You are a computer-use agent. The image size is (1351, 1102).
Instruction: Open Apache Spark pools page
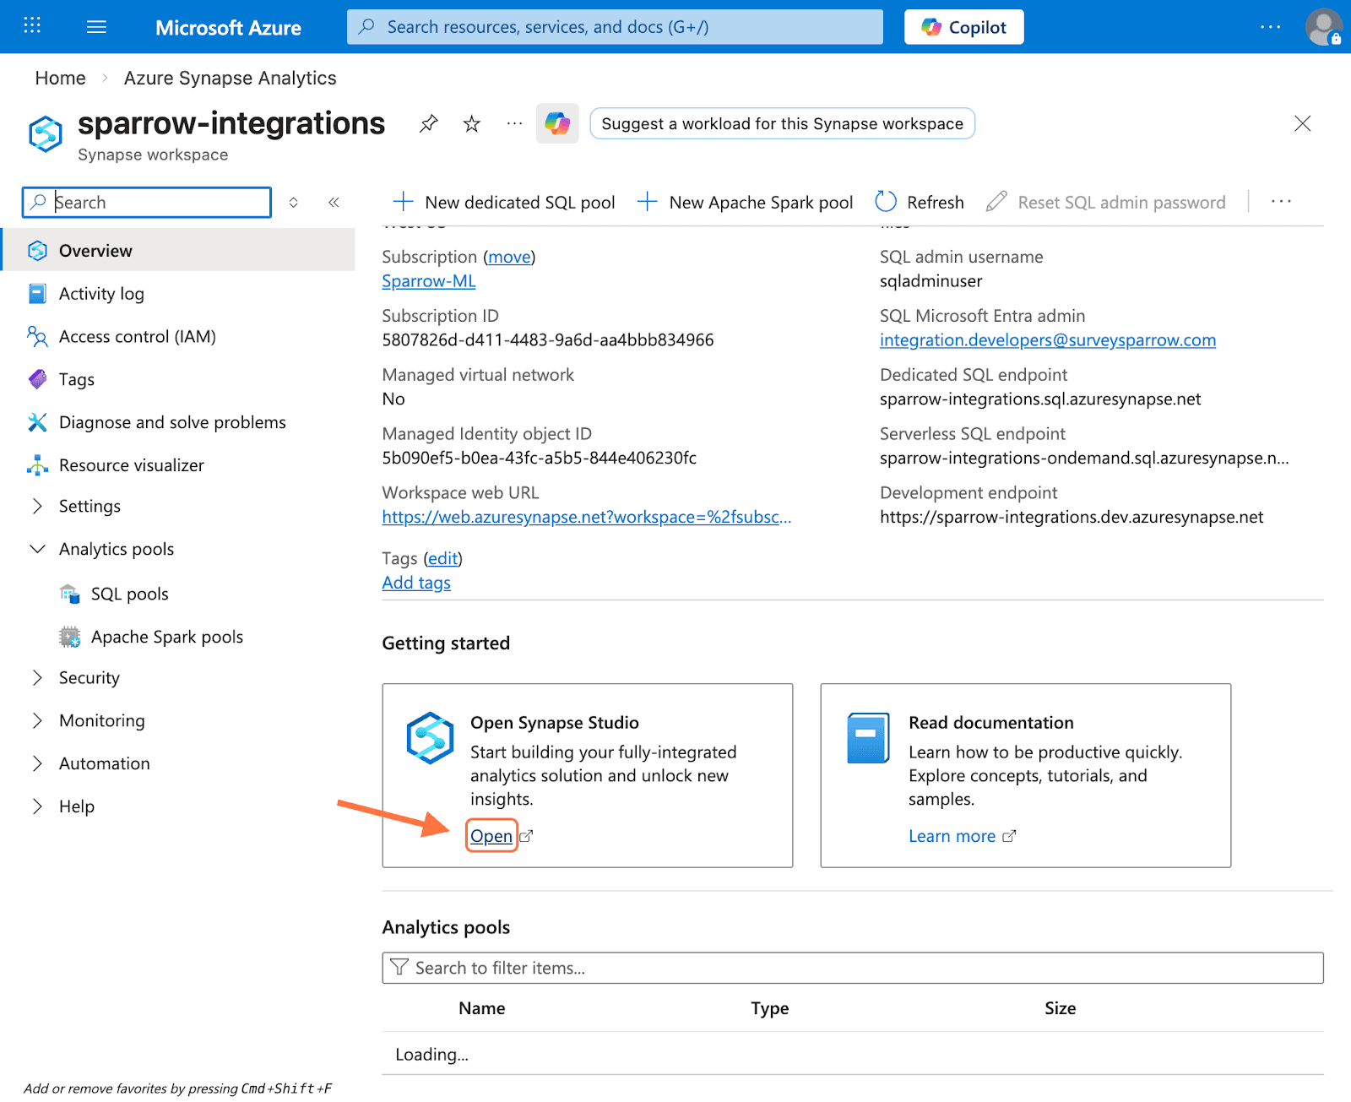166,637
